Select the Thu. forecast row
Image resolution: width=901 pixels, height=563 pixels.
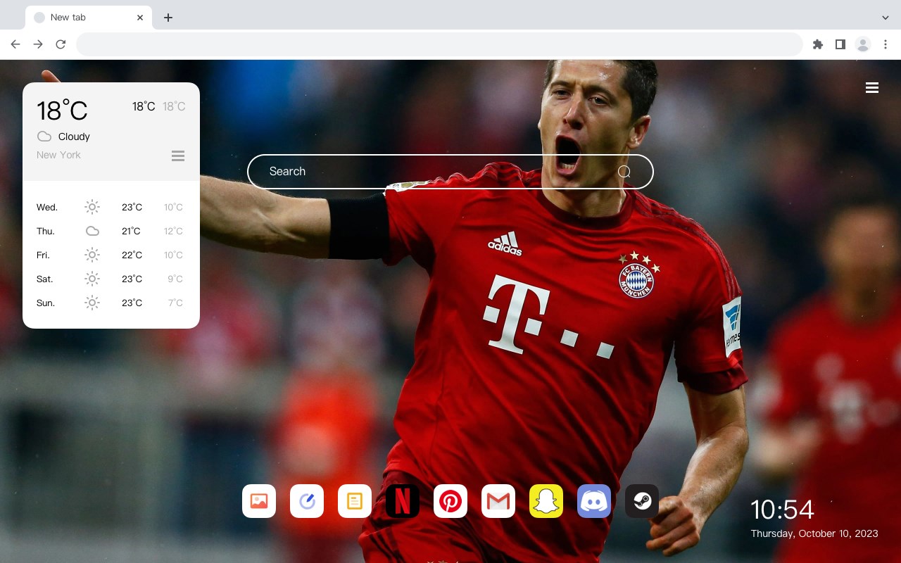tap(111, 231)
